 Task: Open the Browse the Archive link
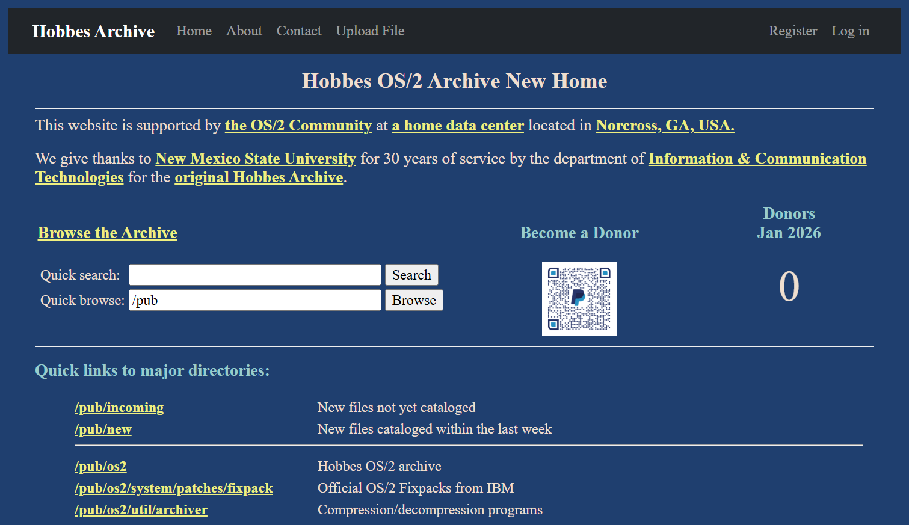pyautogui.click(x=108, y=233)
